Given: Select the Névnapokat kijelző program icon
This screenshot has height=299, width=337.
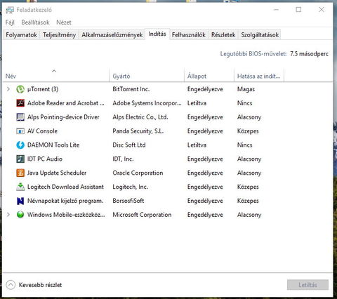Looking at the screenshot, I should [20, 201].
